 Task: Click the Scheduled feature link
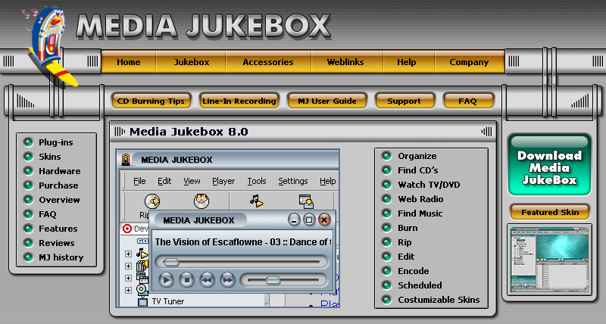[x=420, y=285]
